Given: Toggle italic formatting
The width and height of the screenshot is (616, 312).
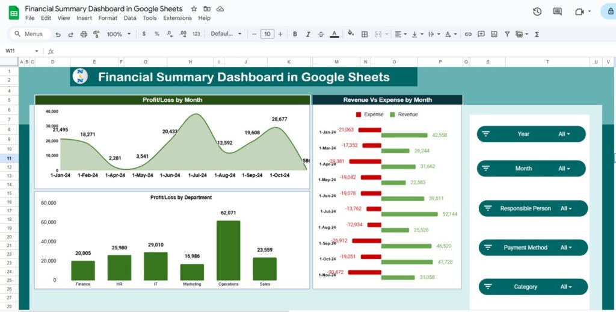Looking at the screenshot, I should point(308,34).
